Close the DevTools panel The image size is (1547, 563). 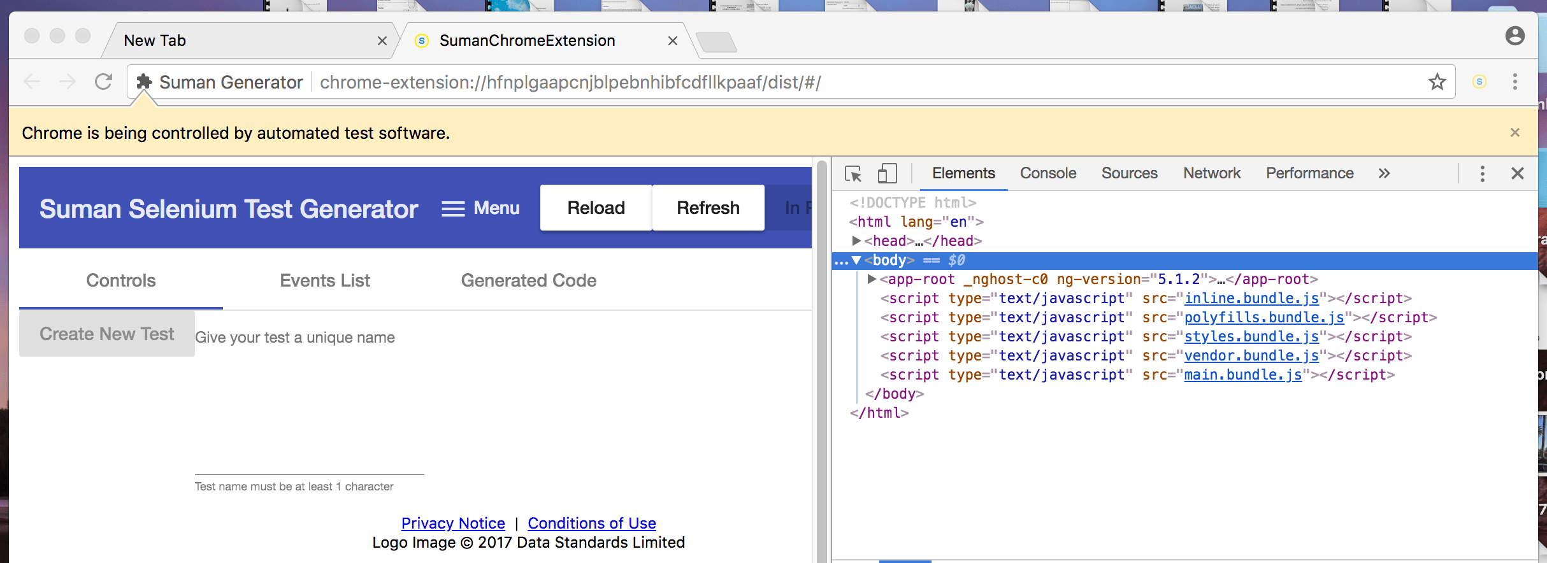click(x=1518, y=173)
